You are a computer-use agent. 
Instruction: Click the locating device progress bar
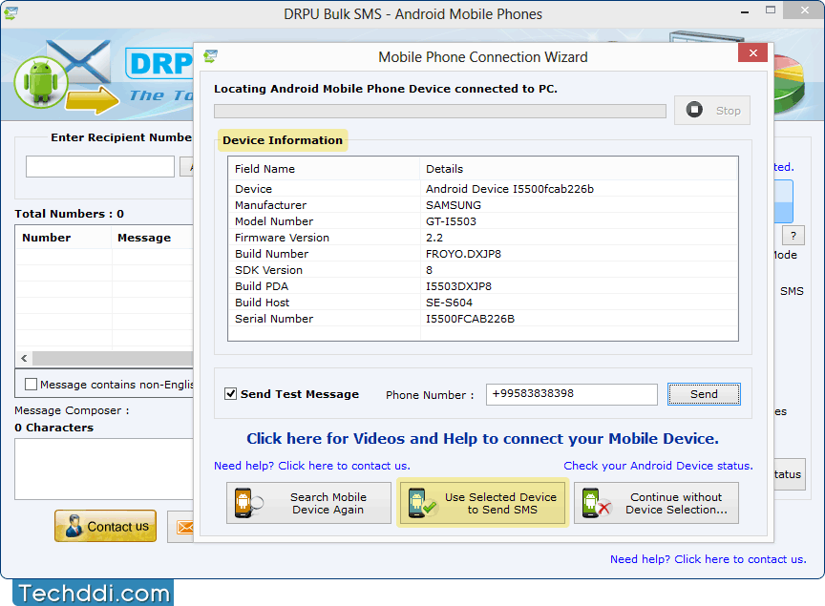click(440, 111)
